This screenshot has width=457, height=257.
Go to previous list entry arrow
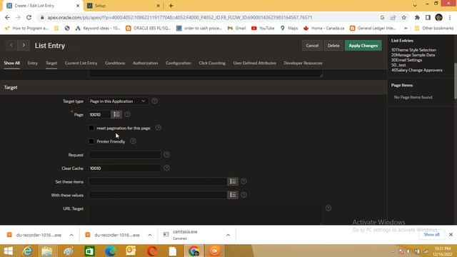click(x=11, y=46)
